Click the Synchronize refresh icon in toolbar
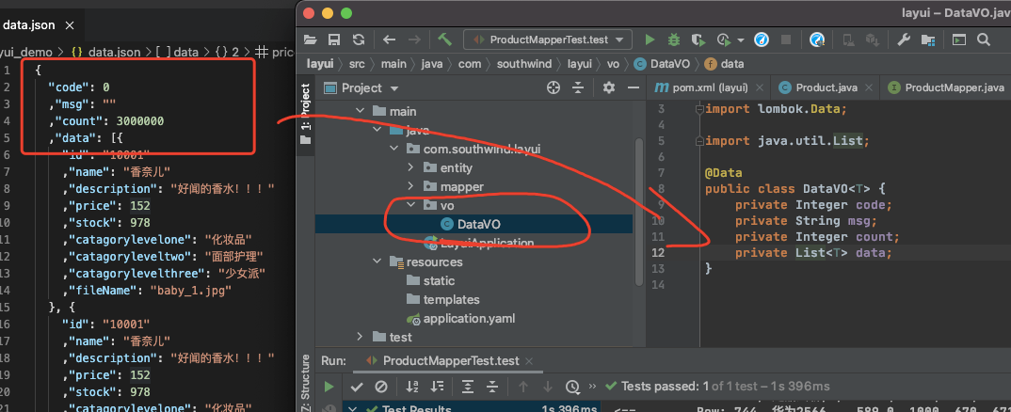 pyautogui.click(x=359, y=40)
